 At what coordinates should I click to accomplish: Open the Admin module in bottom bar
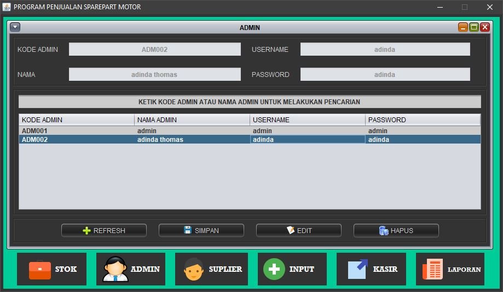[x=131, y=269]
